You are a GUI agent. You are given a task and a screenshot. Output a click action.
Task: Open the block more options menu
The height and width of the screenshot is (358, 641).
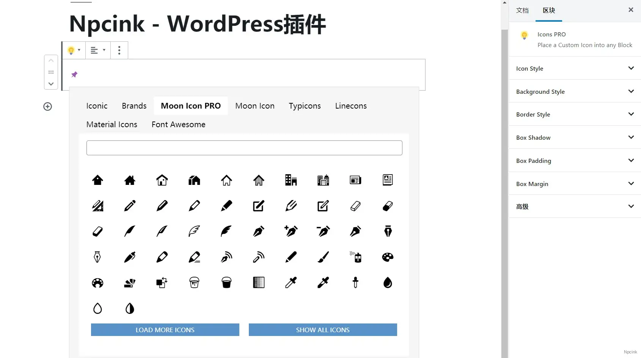[x=119, y=50]
